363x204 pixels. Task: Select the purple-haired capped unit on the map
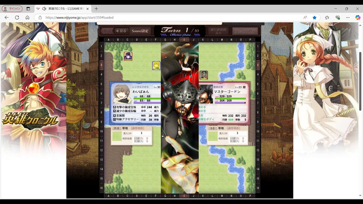coord(128,56)
